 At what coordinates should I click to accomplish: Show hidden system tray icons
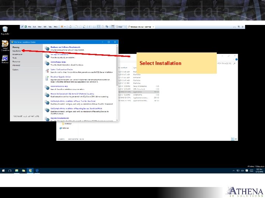(x=234, y=170)
